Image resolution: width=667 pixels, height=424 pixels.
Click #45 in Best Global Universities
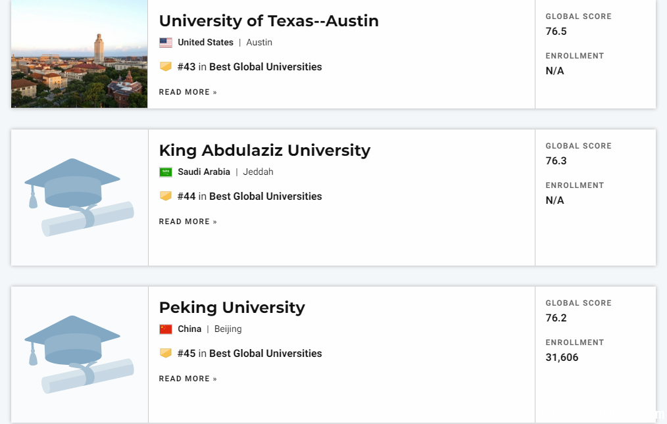250,354
